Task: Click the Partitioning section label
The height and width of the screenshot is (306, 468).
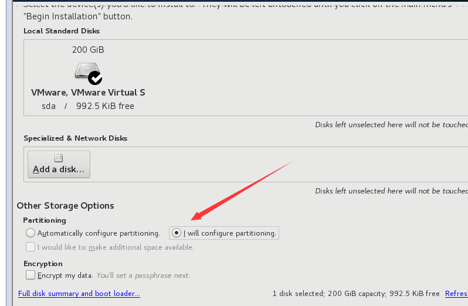Action: pyautogui.click(x=45, y=220)
